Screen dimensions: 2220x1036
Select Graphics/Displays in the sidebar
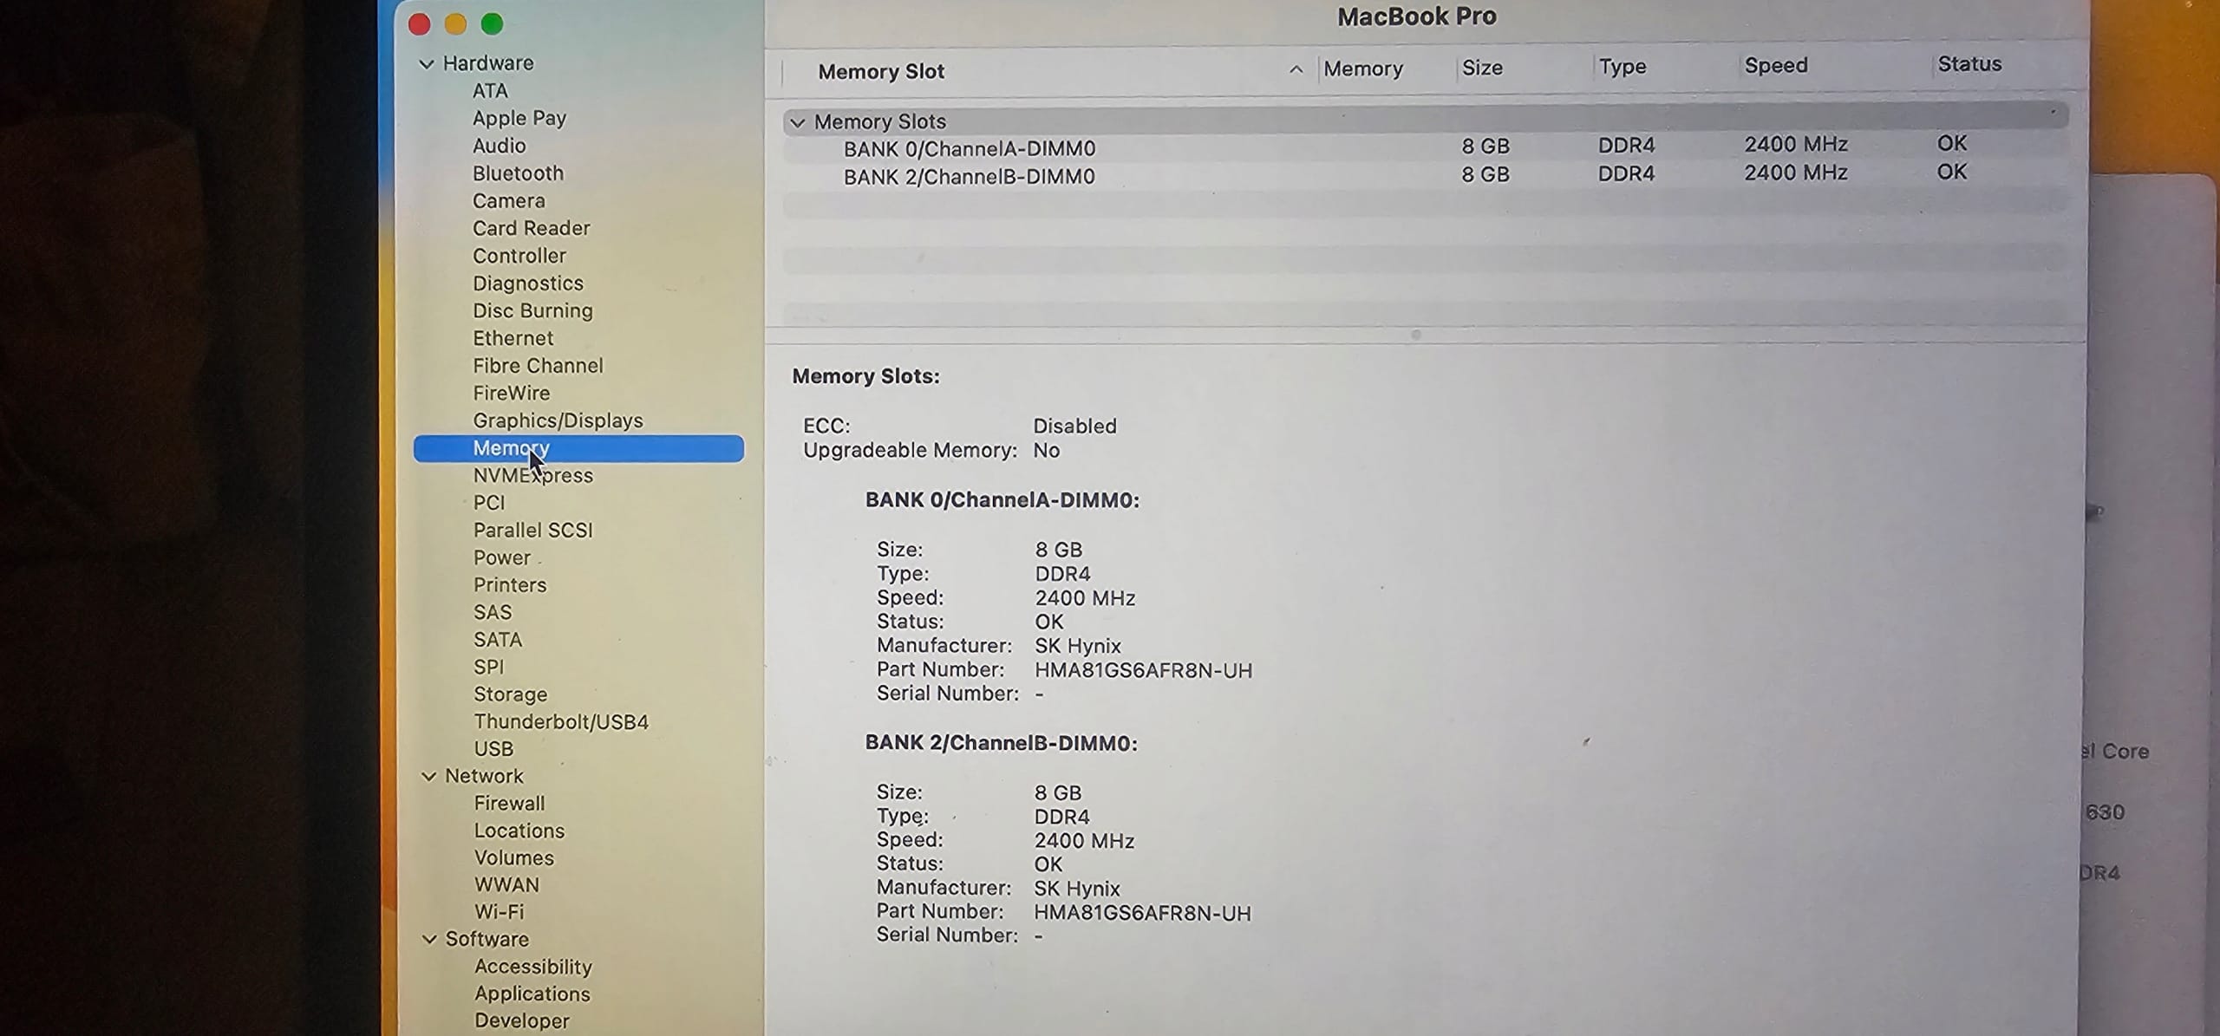coord(558,421)
